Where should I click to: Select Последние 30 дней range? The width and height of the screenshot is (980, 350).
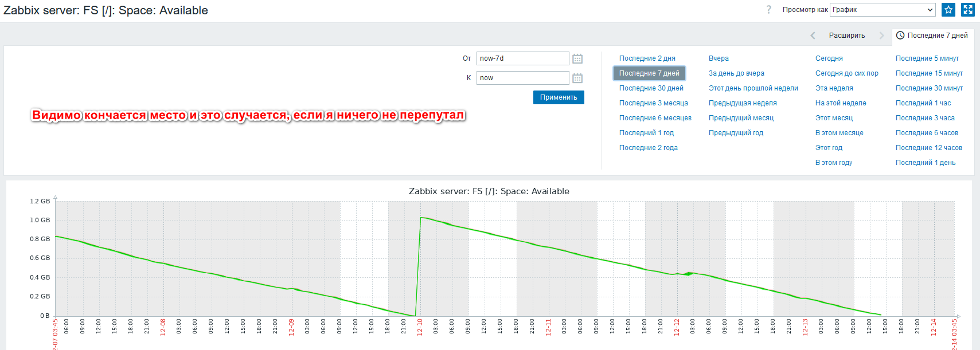click(651, 88)
